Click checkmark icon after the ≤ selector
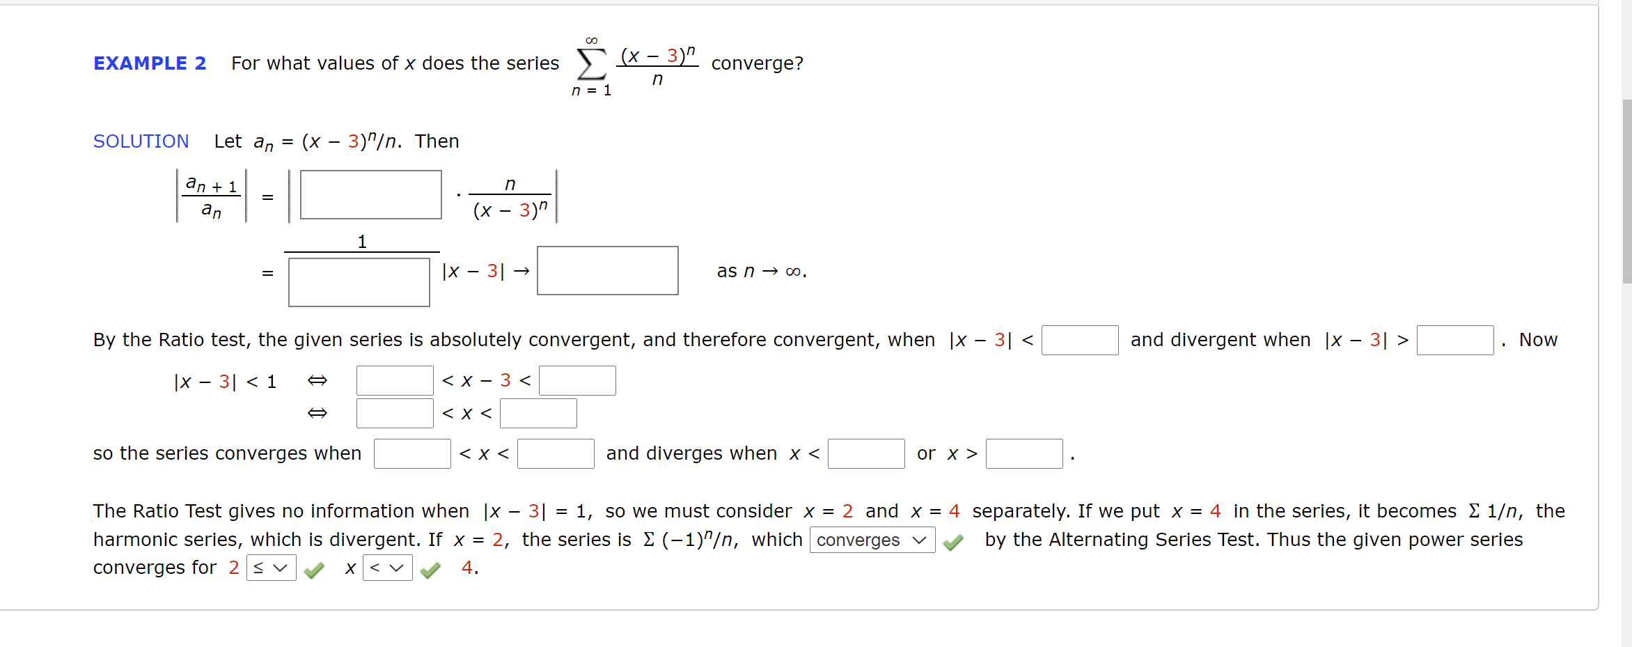This screenshot has width=1632, height=647. (x=314, y=570)
